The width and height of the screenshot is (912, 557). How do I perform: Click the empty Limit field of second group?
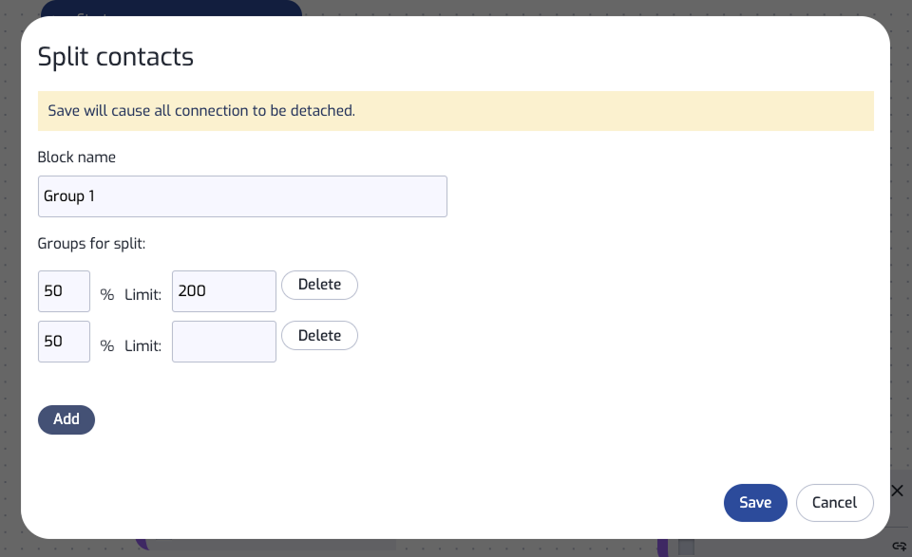[x=224, y=342]
